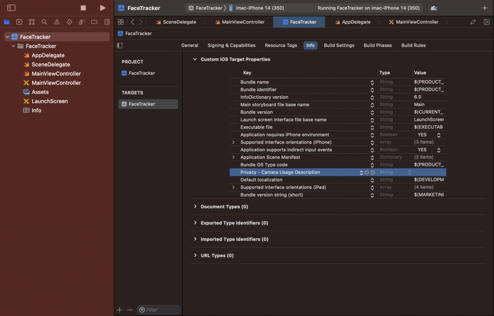Open the Find navigator magnifier icon

44,22
